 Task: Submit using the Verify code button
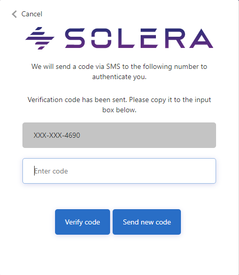pos(83,222)
